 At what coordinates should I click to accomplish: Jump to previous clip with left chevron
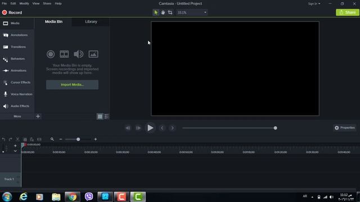click(162, 128)
